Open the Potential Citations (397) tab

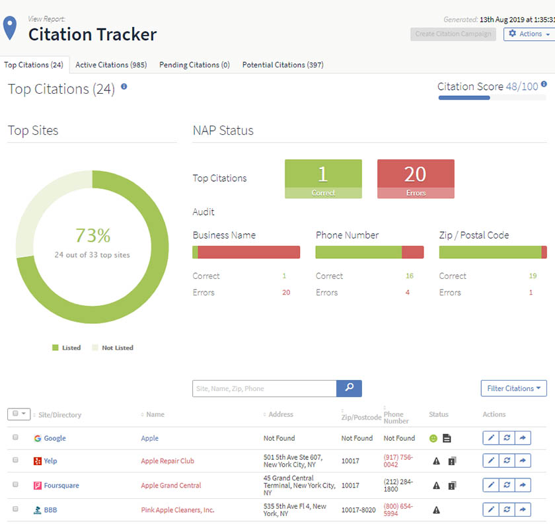tap(283, 65)
